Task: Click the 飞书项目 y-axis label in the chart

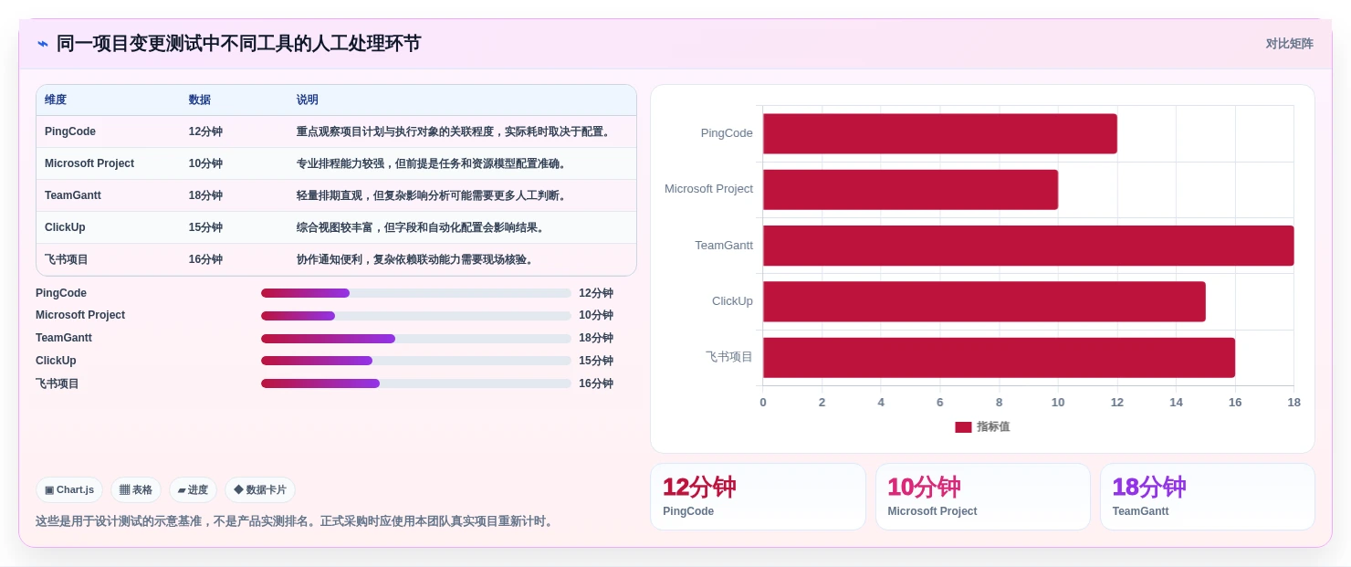Action: (729, 357)
